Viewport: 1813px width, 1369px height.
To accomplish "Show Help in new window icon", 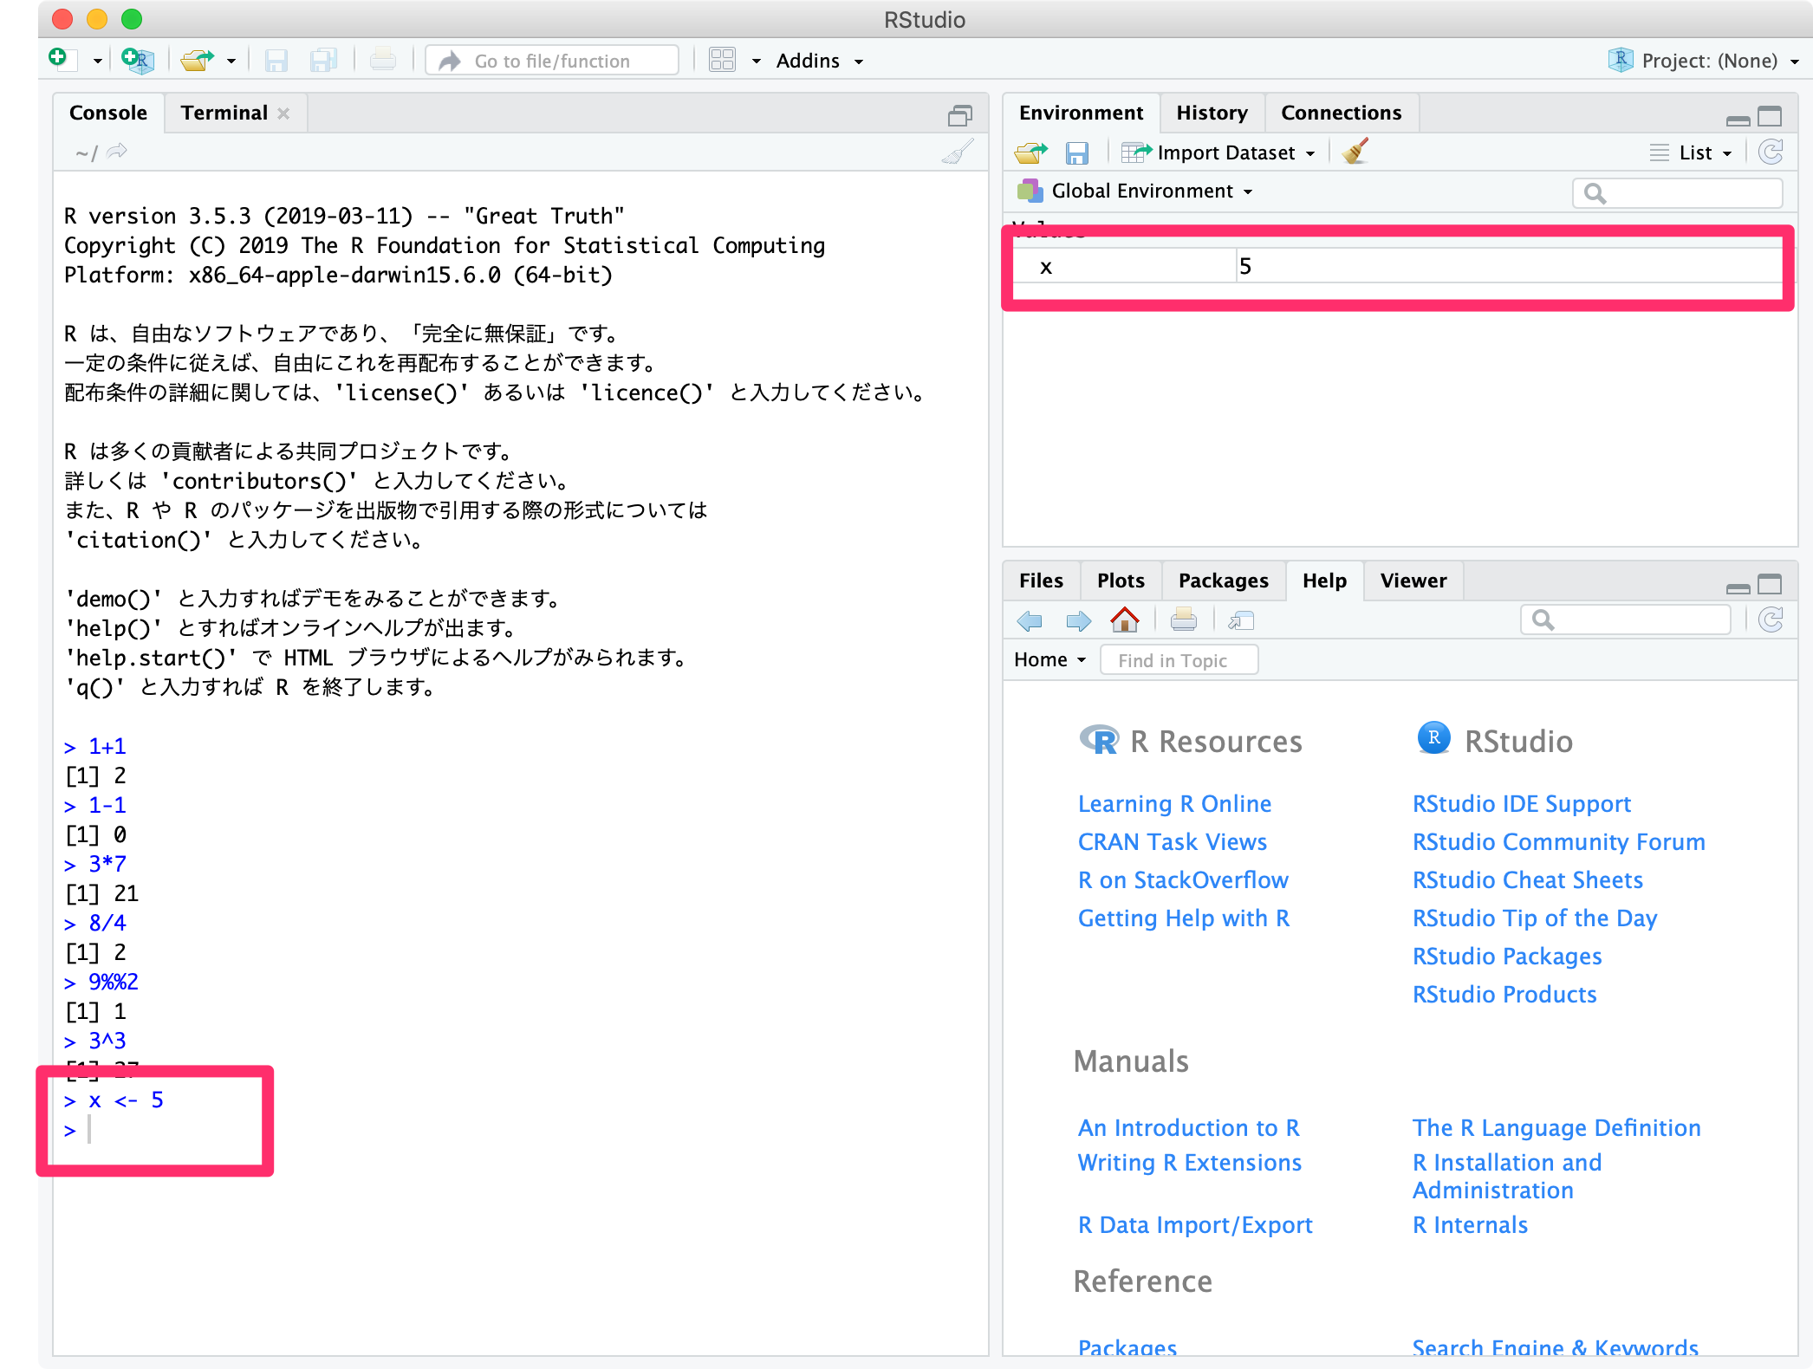I will (x=1241, y=620).
